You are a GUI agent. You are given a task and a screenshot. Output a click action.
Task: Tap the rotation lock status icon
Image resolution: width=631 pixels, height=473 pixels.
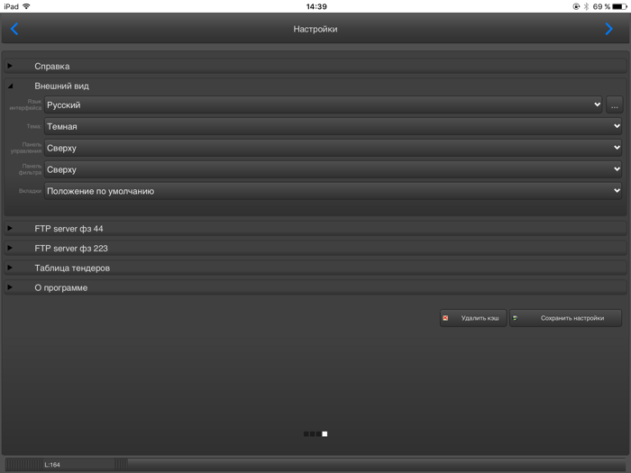pos(576,6)
